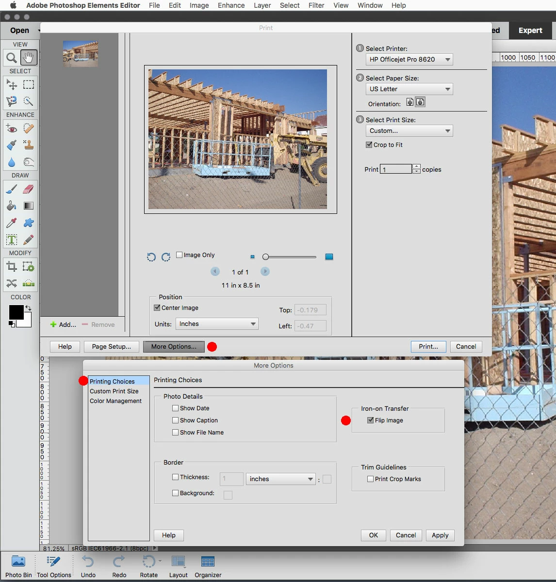The height and width of the screenshot is (582, 556).
Task: Open the Custom print size dropdown
Action: [x=409, y=130]
